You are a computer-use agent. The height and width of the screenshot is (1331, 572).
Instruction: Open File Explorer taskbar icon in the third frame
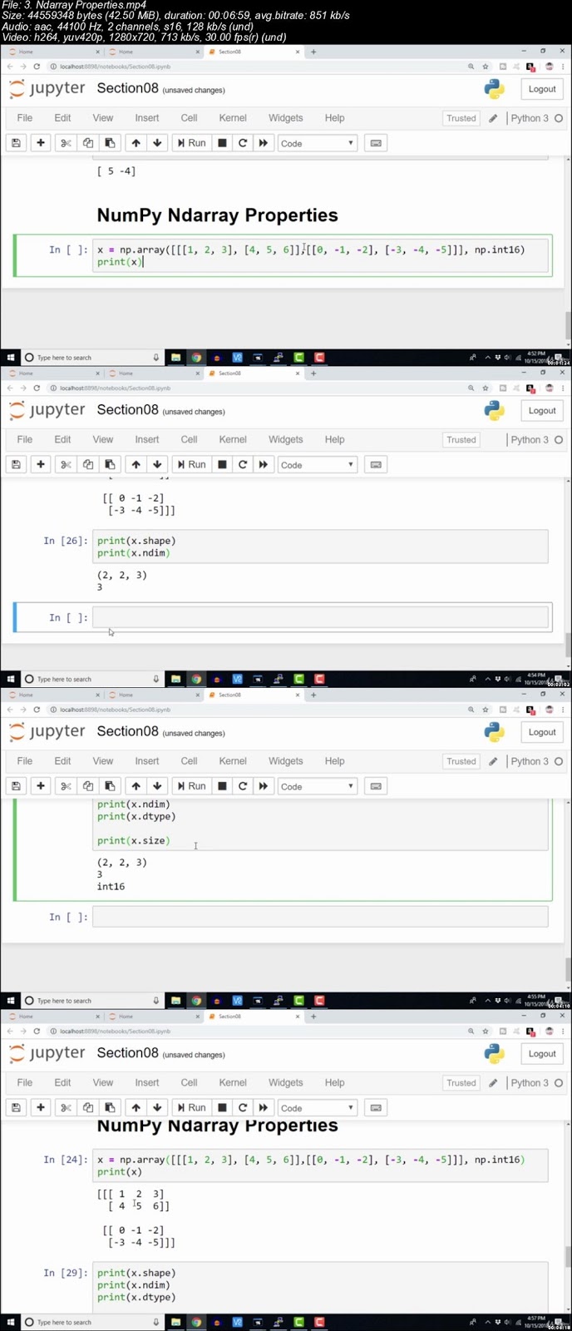[176, 1001]
